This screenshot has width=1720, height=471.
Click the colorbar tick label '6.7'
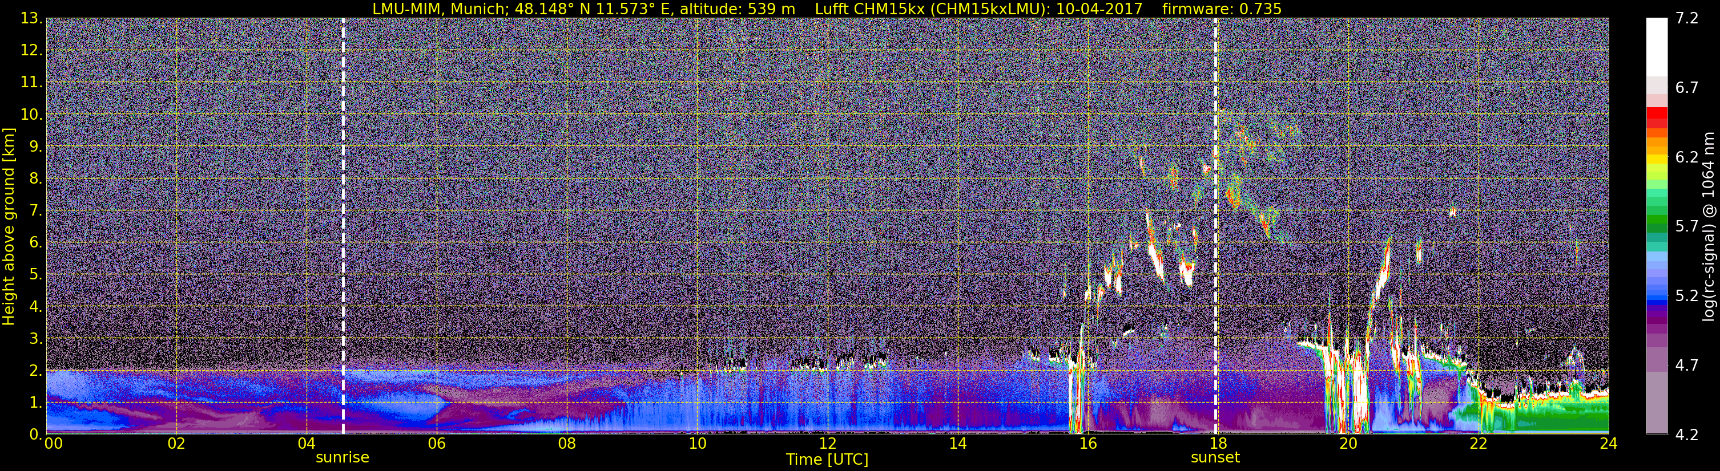[x=1687, y=88]
